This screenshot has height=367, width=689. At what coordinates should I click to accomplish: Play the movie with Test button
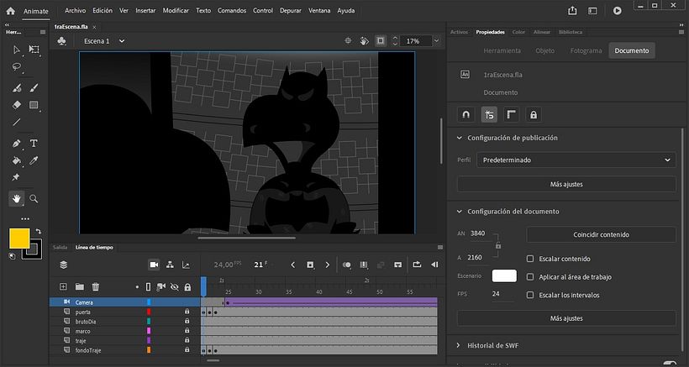(618, 11)
